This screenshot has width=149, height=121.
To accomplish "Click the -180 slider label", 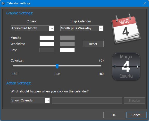I will pyautogui.click(x=14, y=74).
